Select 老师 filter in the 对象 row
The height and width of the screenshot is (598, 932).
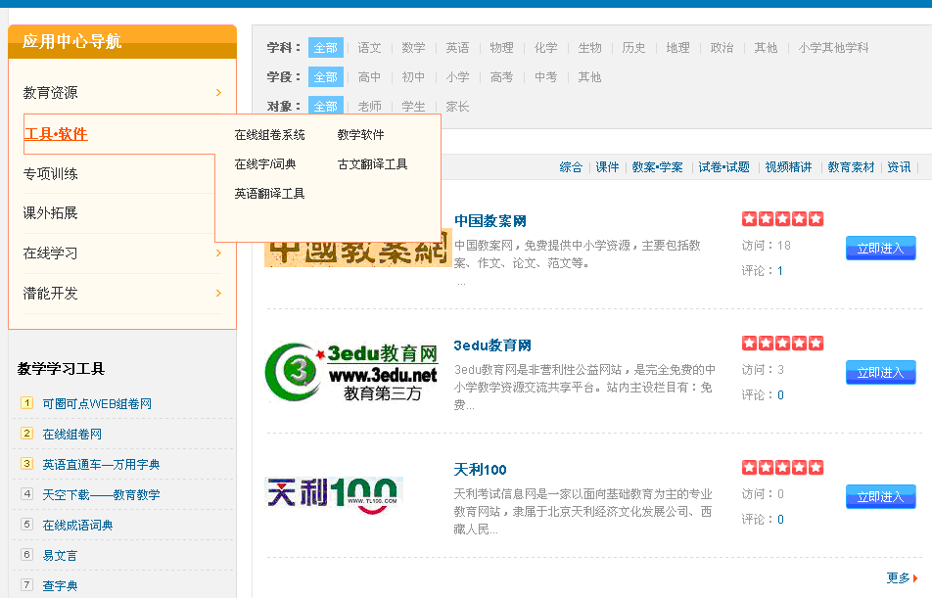click(369, 107)
